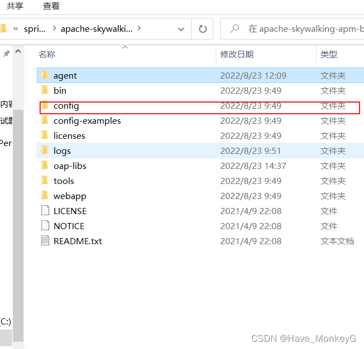Image resolution: width=364 pixels, height=349 pixels.
Task: Click the licenses folder icon
Action: (45, 135)
